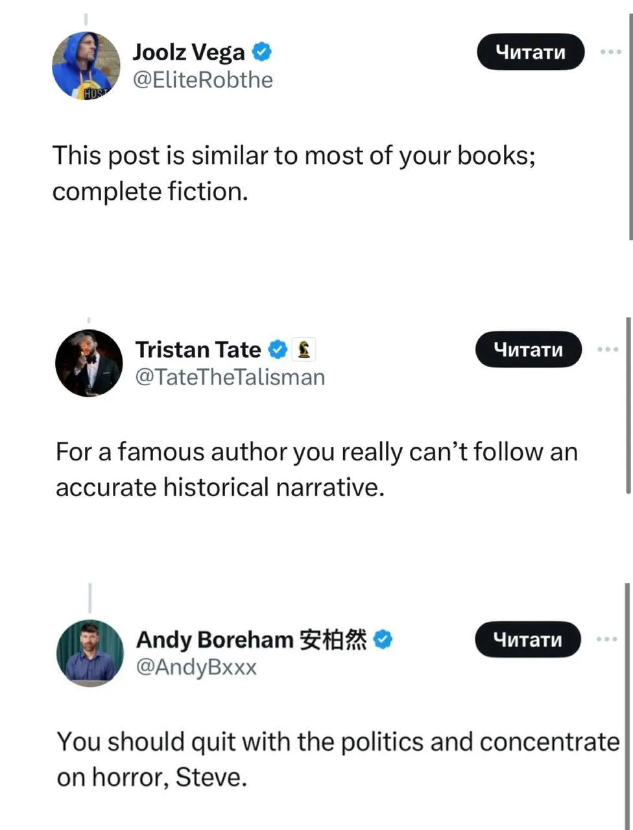
Task: Open the more options menu on Tristan Tate's tweet
Action: coord(606,349)
